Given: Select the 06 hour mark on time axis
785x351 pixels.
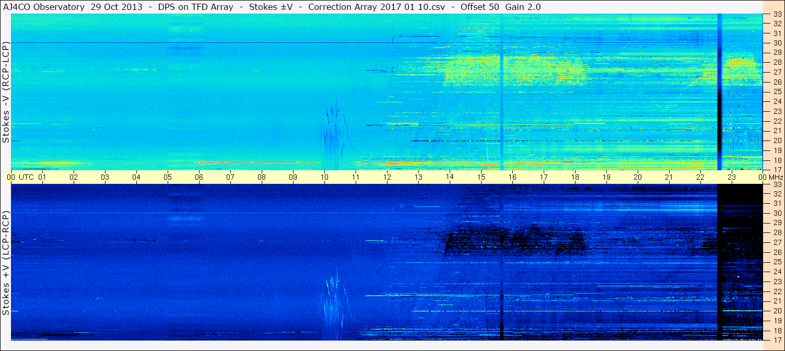Looking at the screenshot, I should (199, 177).
